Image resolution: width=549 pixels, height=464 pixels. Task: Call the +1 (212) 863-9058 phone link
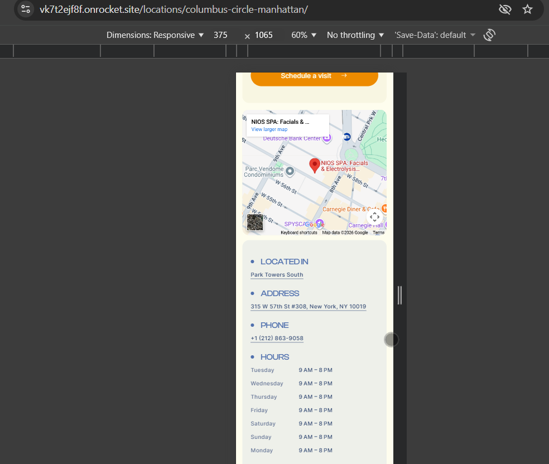[x=277, y=338]
